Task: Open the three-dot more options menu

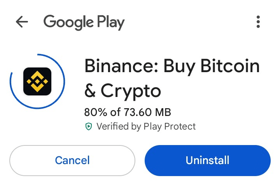Action: point(258,22)
